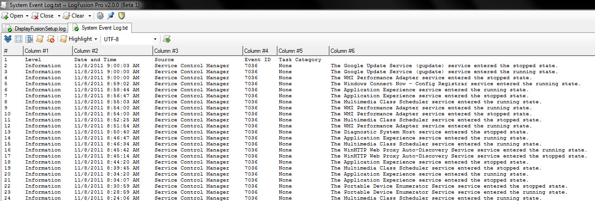Click the blue double-down-arrow auto-scroll icon
The height and width of the screenshot is (201, 595).
pos(8,39)
